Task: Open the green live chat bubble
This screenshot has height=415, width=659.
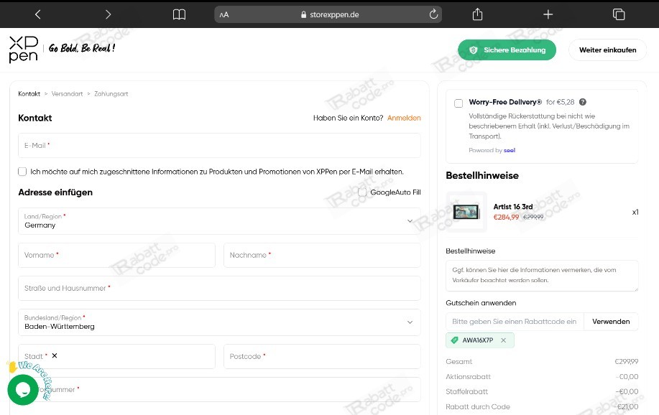Action: pos(23,390)
